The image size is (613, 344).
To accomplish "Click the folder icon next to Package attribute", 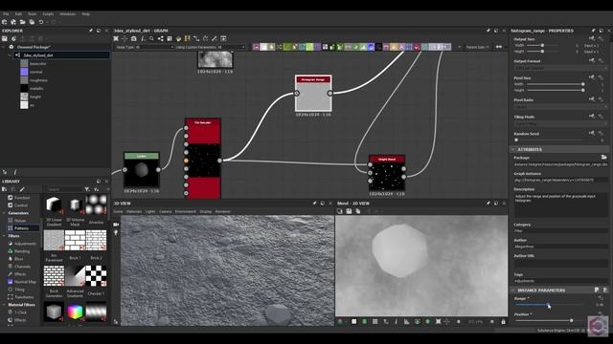I will click(604, 157).
